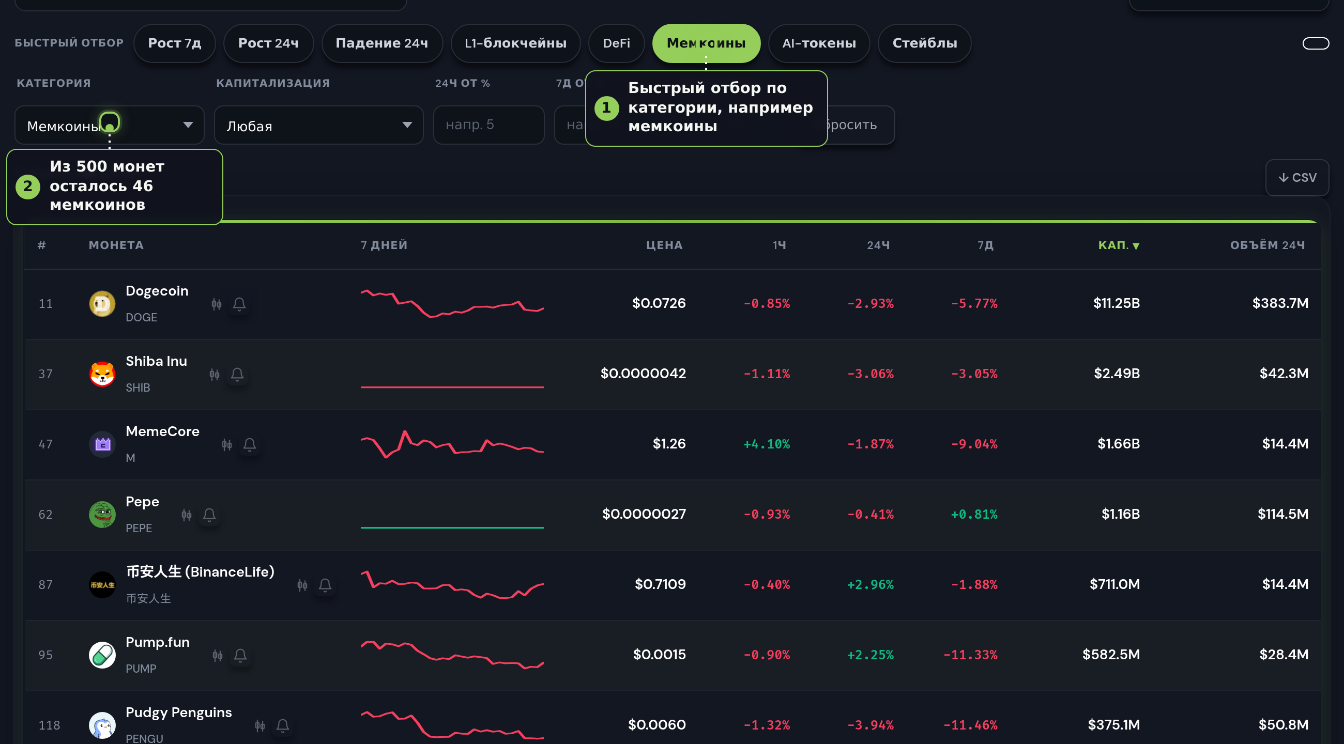1344x744 pixels.
Task: Download the table via the CSV button
Action: click(1296, 178)
